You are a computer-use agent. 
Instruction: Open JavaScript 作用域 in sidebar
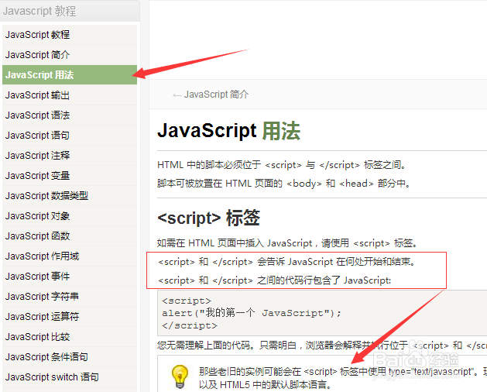pos(70,256)
